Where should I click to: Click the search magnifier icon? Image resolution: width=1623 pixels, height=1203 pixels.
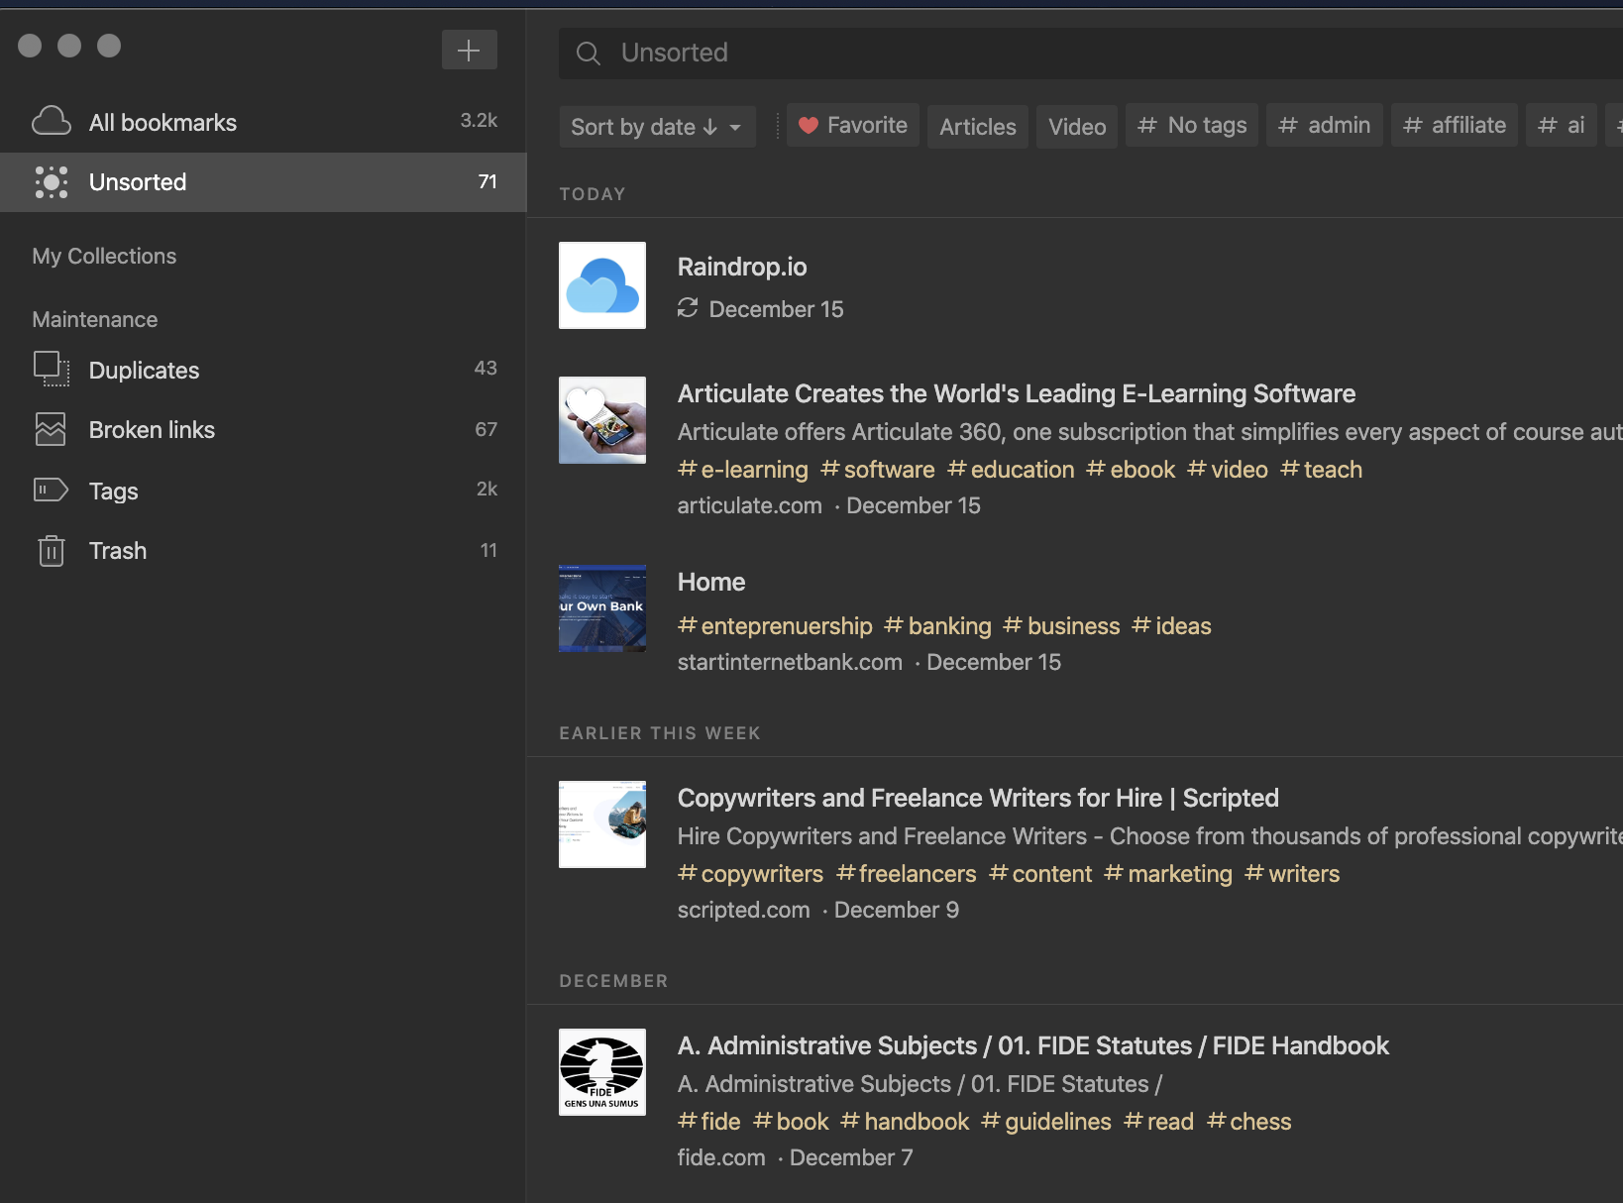point(589,54)
